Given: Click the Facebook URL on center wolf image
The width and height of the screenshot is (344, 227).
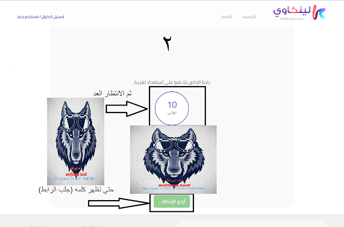Looking at the screenshot, I should [174, 188].
